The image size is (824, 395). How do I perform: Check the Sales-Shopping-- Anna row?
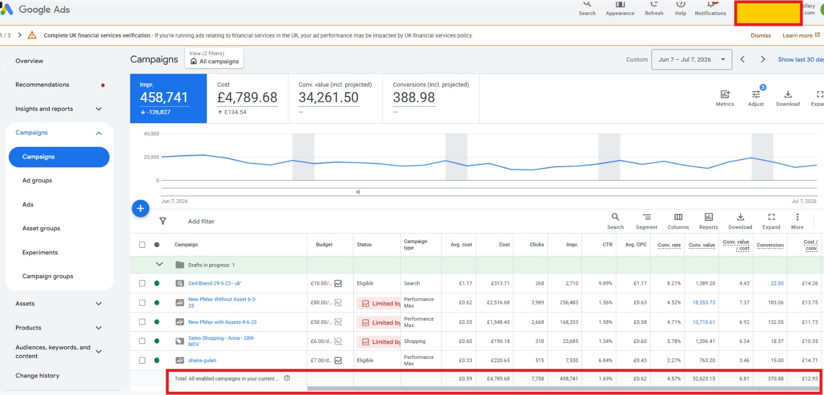(x=142, y=341)
